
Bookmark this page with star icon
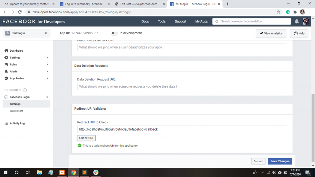click(278, 12)
